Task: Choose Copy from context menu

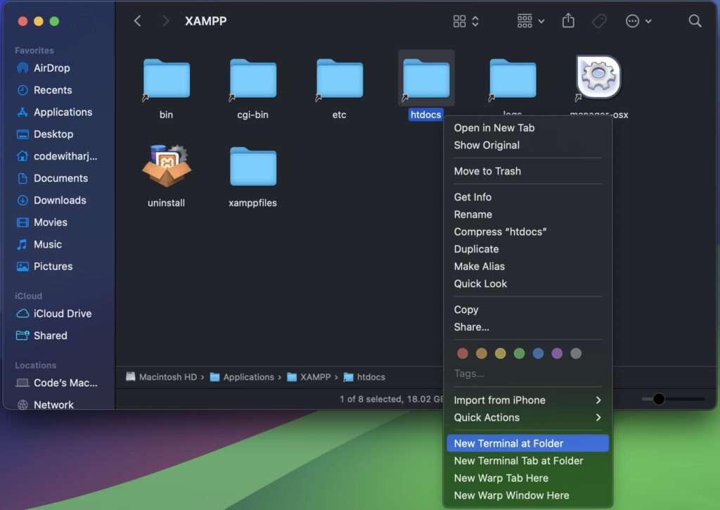Action: click(x=527, y=310)
